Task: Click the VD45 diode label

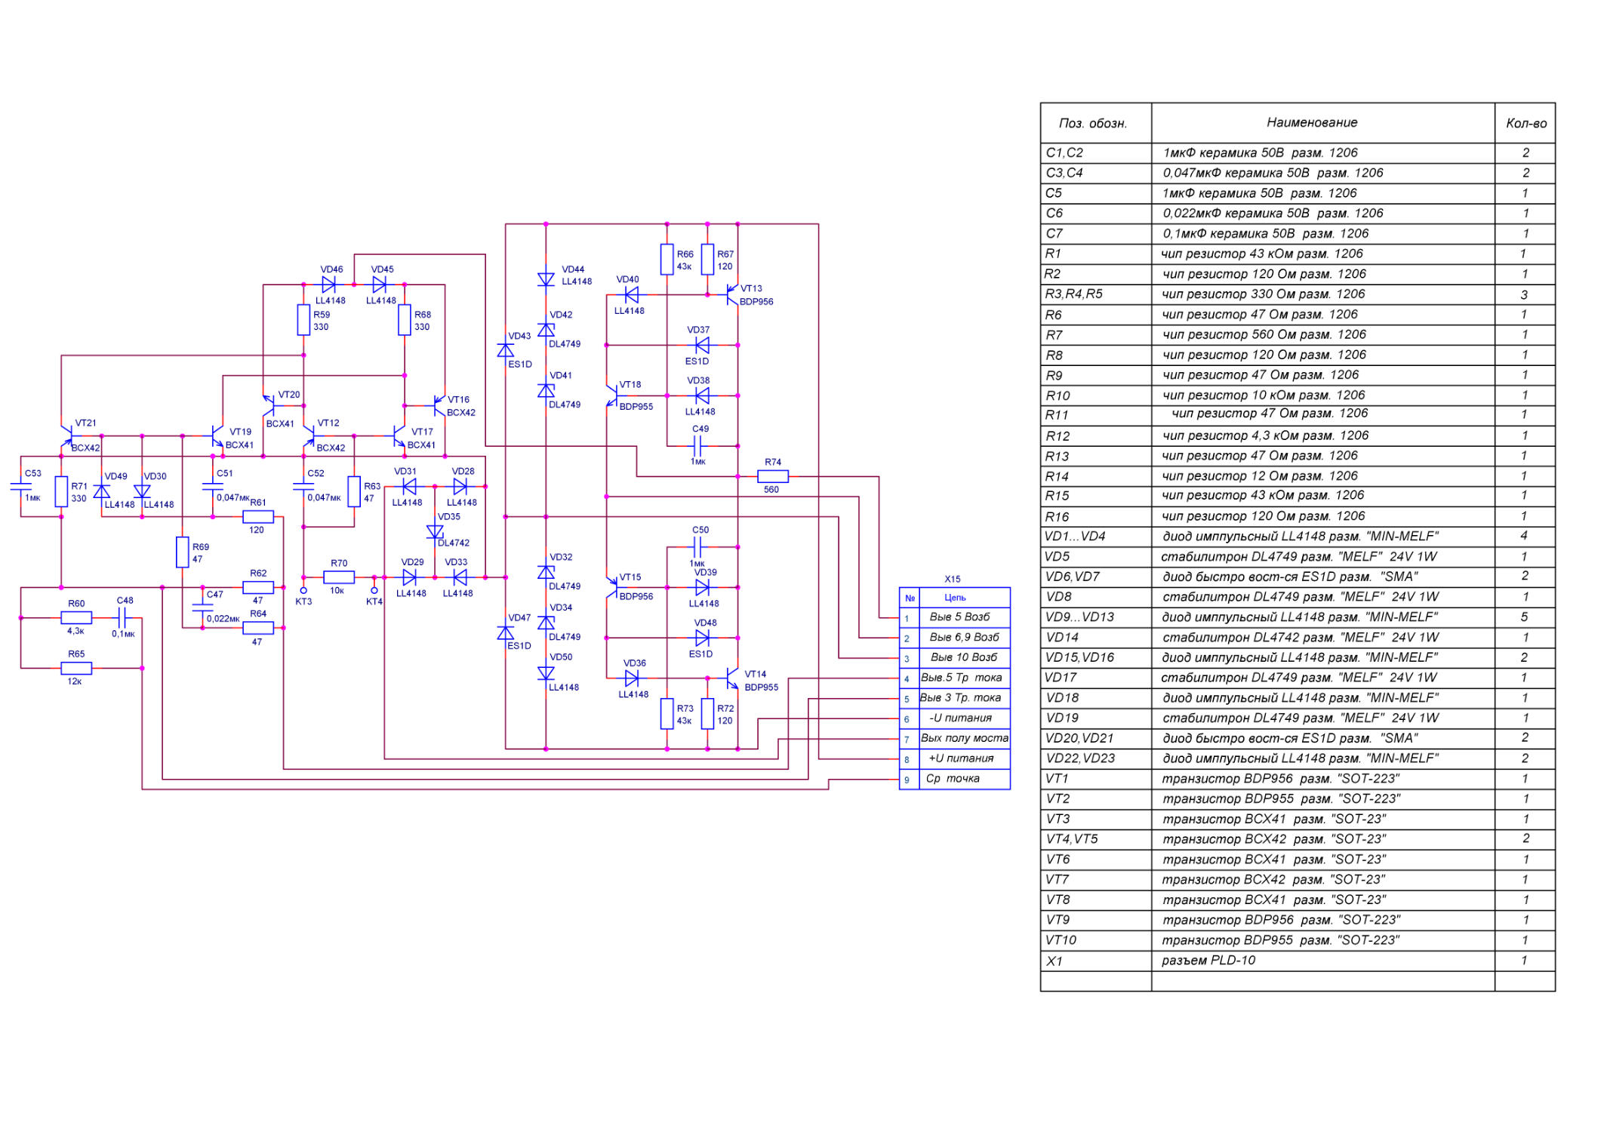Action: pyautogui.click(x=382, y=269)
